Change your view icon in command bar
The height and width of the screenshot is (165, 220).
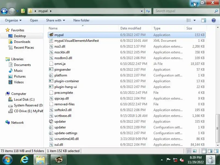pyautogui.click(x=188, y=20)
